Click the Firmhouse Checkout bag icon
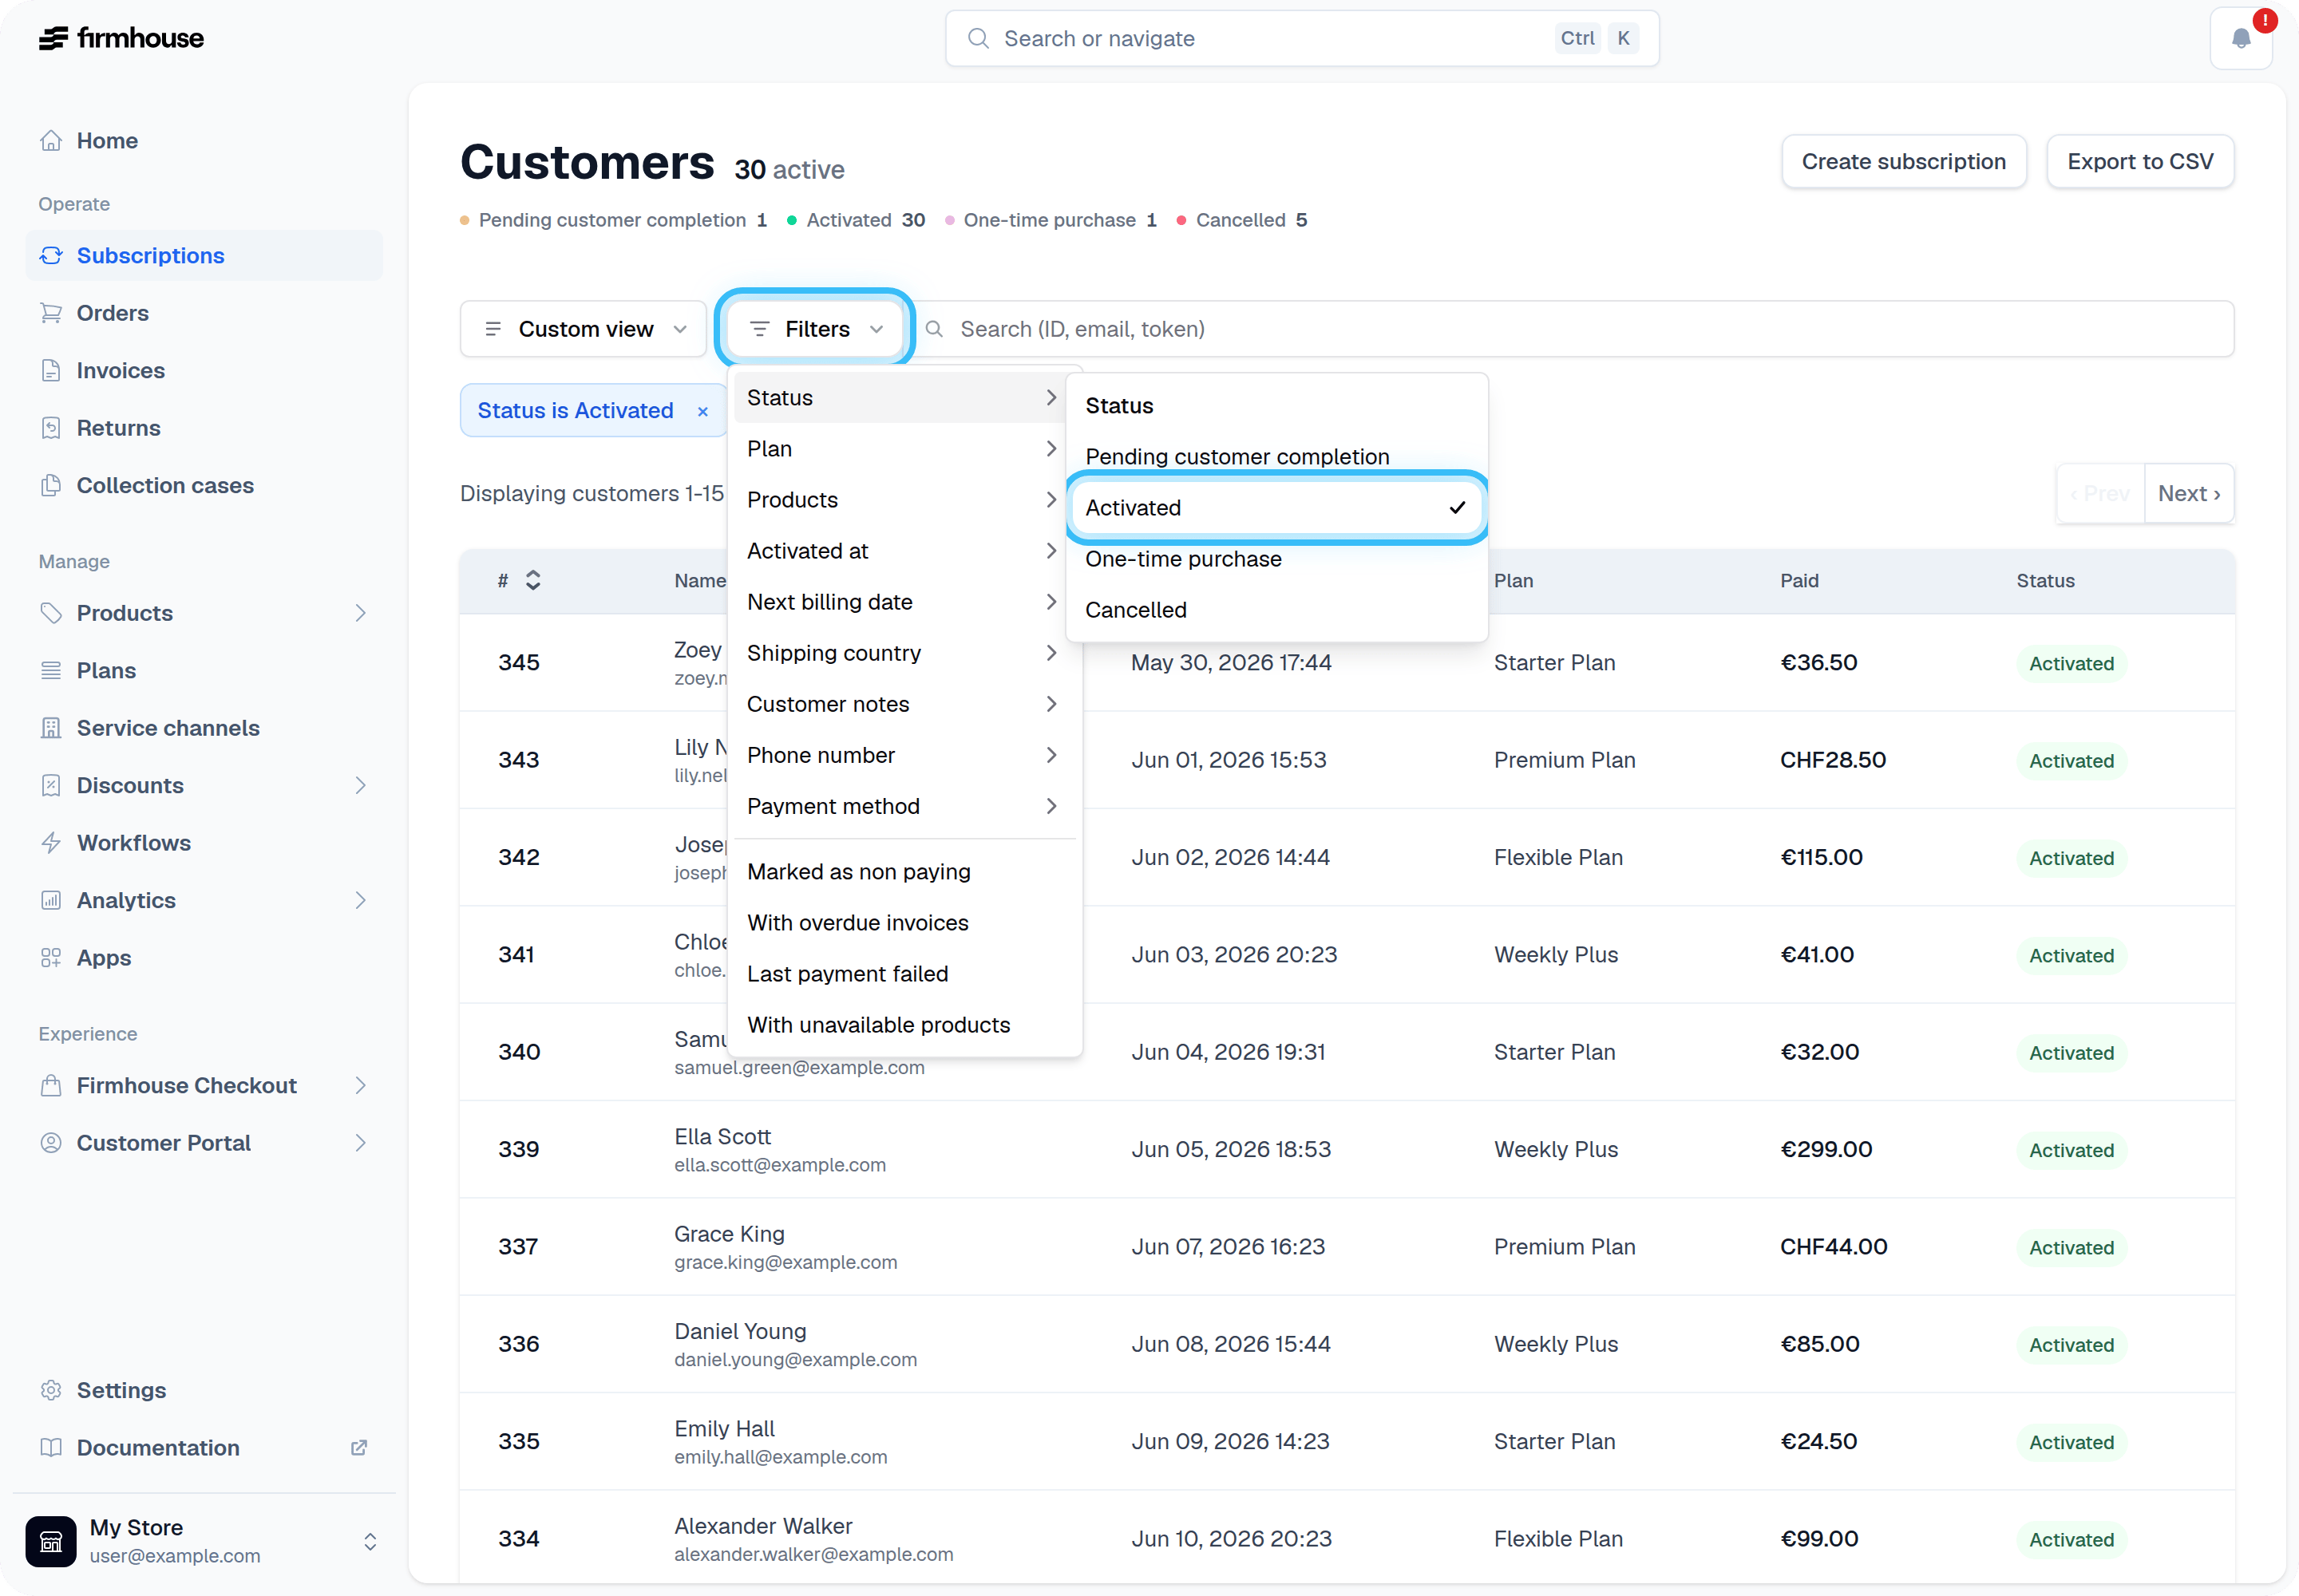The width and height of the screenshot is (2299, 1596). pyautogui.click(x=51, y=1086)
